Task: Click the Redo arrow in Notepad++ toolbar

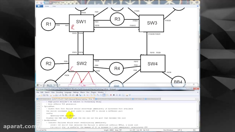Action: (x=73, y=95)
